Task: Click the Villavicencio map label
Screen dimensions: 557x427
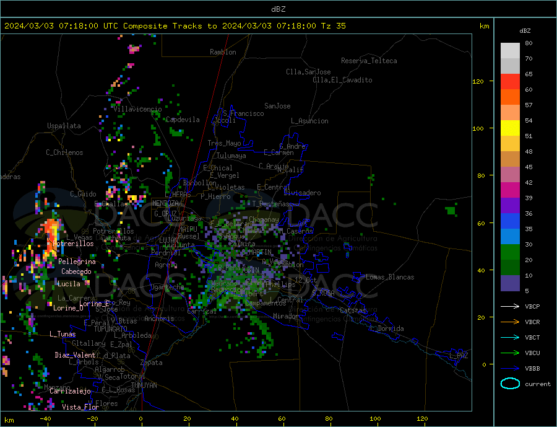Action: coord(137,109)
